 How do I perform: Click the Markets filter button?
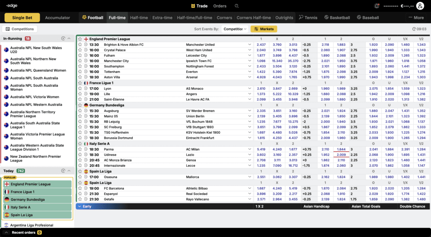click(263, 29)
